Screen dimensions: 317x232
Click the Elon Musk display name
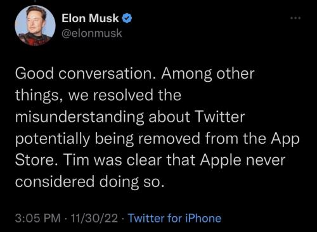click(90, 18)
